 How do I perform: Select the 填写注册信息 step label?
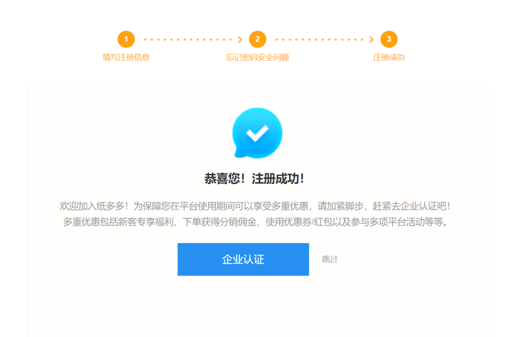coord(126,57)
